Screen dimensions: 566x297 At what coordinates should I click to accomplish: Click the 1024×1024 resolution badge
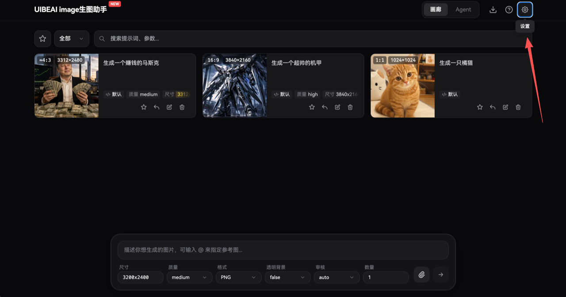click(x=403, y=60)
